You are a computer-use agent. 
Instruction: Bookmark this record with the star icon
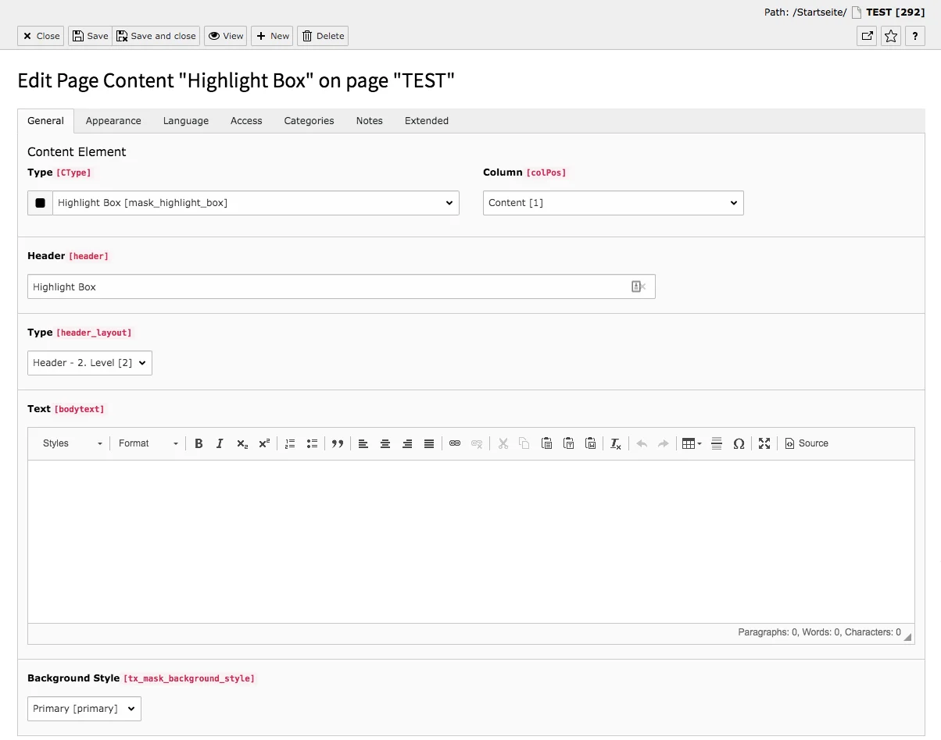[890, 36]
